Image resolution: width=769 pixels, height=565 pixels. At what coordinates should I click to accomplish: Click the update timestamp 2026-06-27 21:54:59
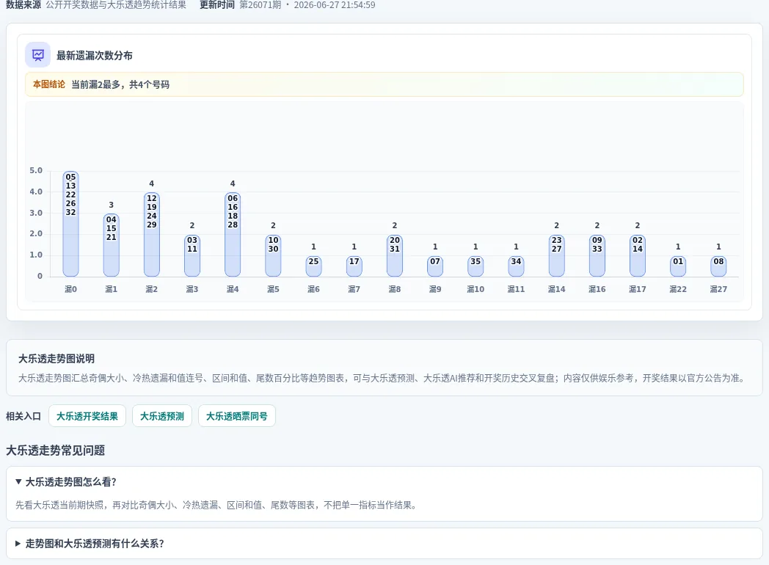tap(335, 5)
